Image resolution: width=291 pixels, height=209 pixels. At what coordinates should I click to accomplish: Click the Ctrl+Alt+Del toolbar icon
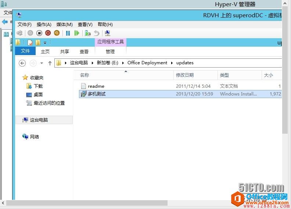19,33
